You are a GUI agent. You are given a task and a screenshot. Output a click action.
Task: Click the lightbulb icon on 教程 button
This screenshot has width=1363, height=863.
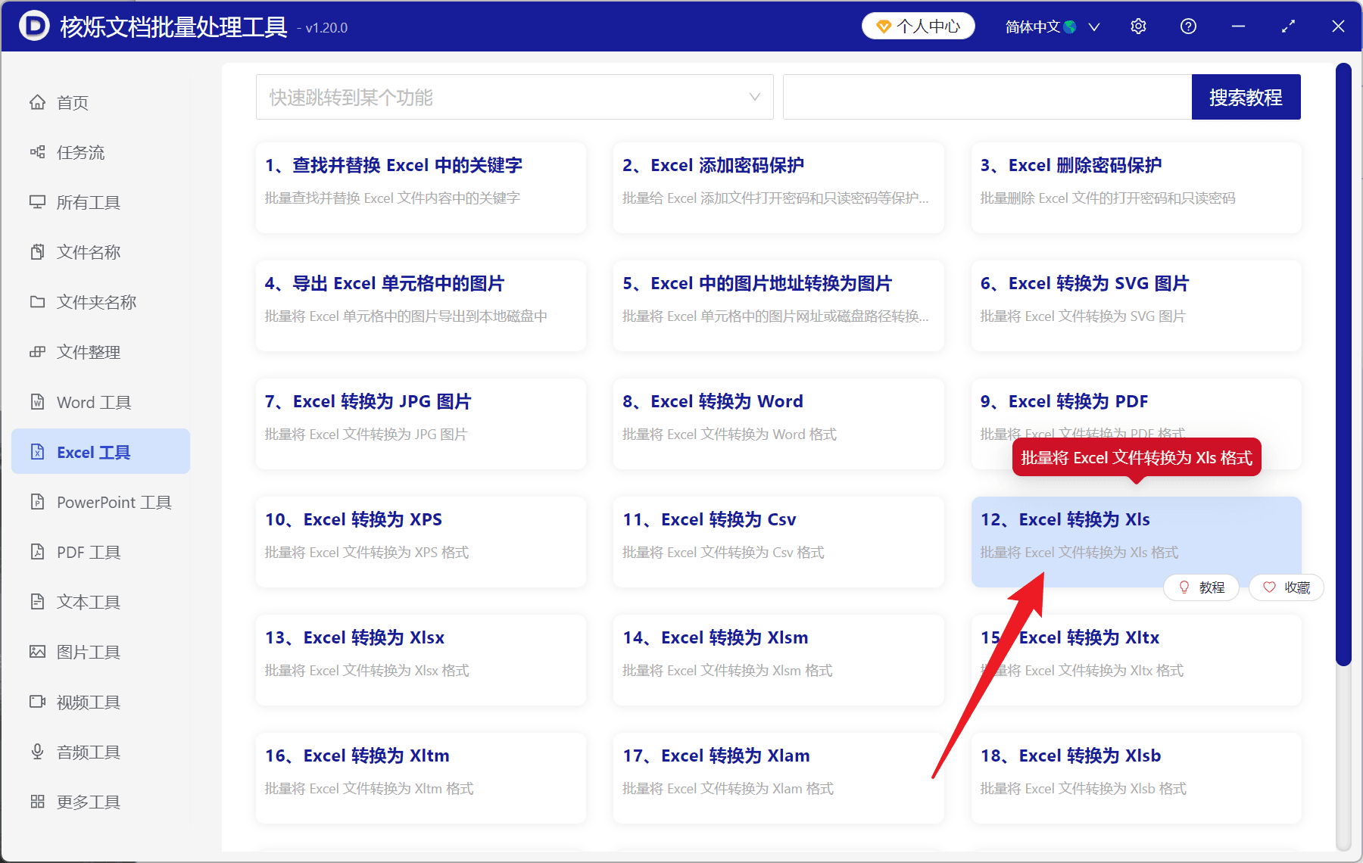[1184, 587]
